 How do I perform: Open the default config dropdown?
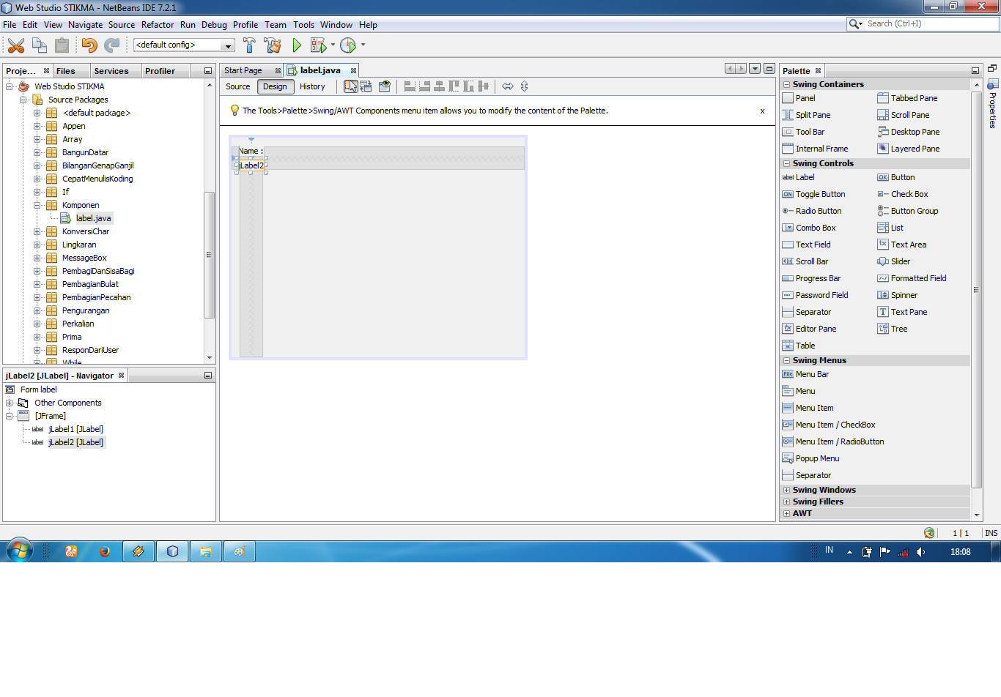coord(227,45)
